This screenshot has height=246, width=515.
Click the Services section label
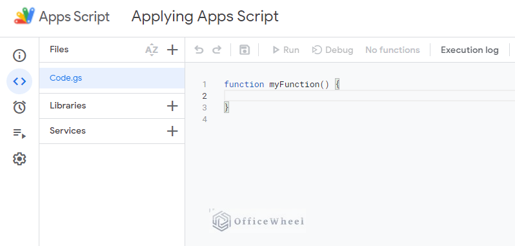pyautogui.click(x=68, y=130)
